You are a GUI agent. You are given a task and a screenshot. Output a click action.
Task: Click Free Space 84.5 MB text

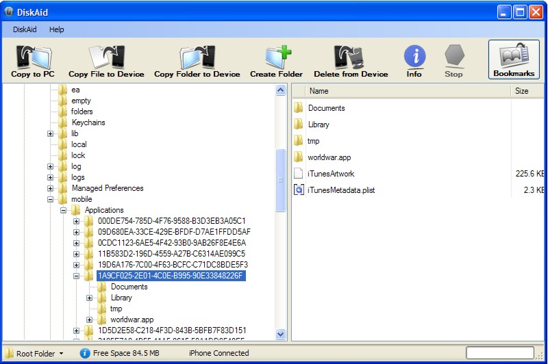[126, 353]
